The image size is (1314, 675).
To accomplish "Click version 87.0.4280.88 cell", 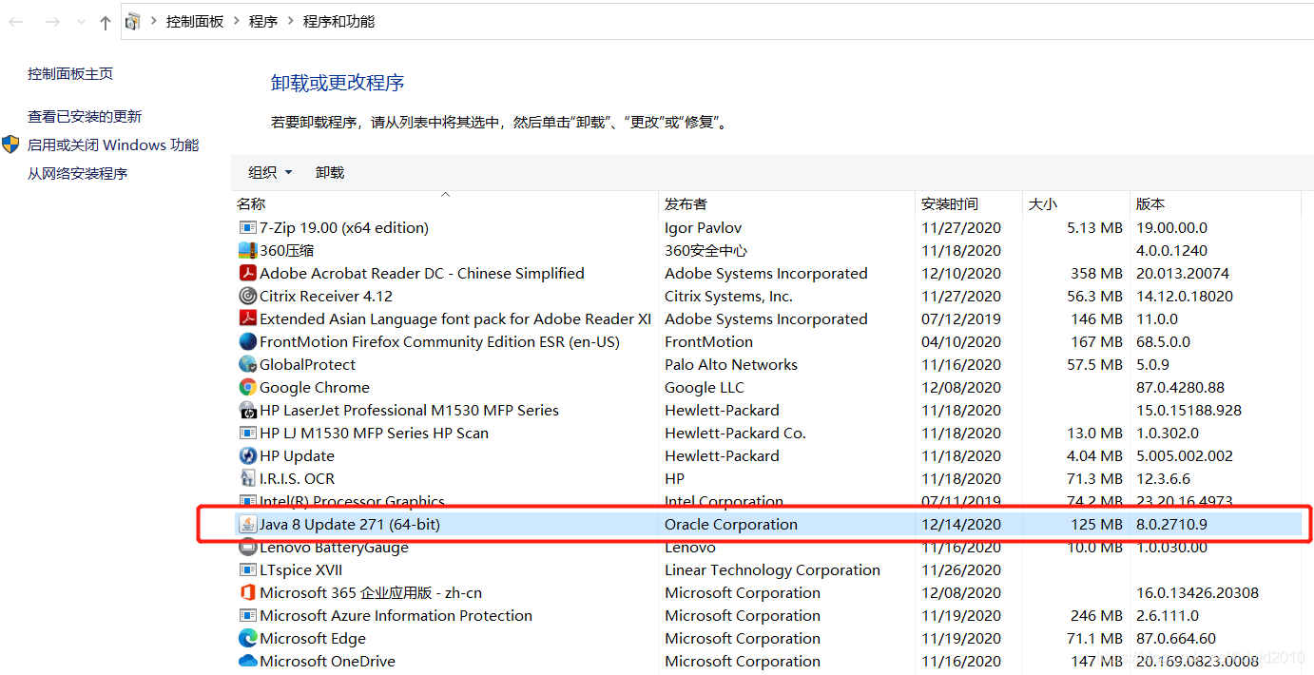I will point(1181,388).
